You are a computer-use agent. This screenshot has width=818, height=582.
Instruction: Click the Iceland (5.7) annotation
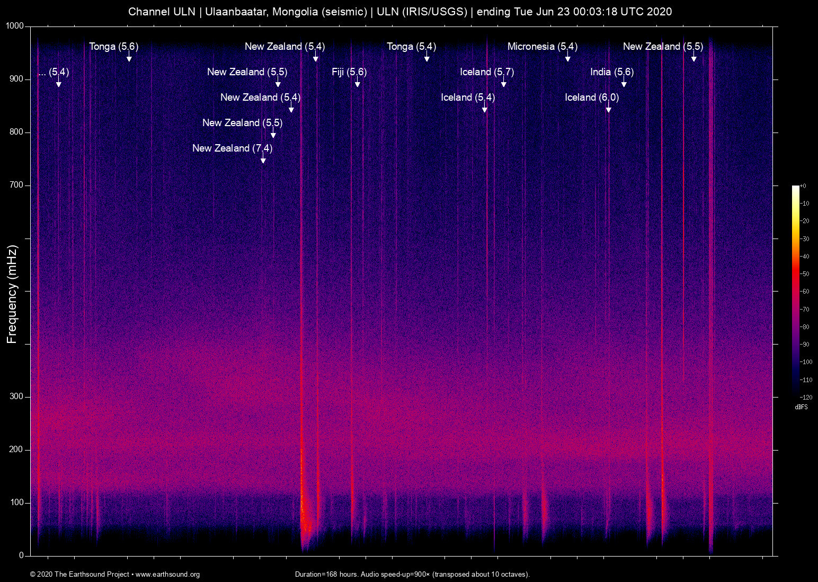[486, 72]
